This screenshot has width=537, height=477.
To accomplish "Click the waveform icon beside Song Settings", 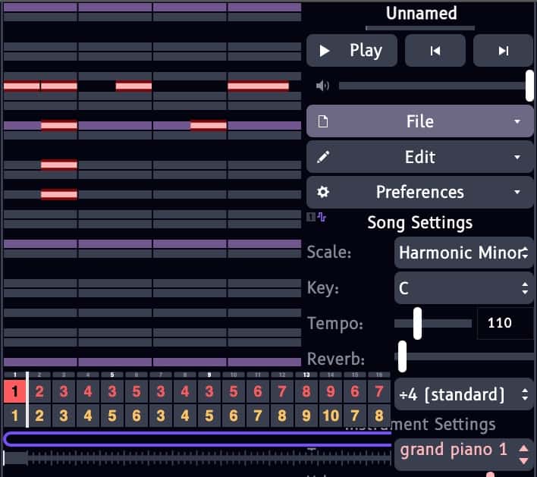I will (322, 218).
